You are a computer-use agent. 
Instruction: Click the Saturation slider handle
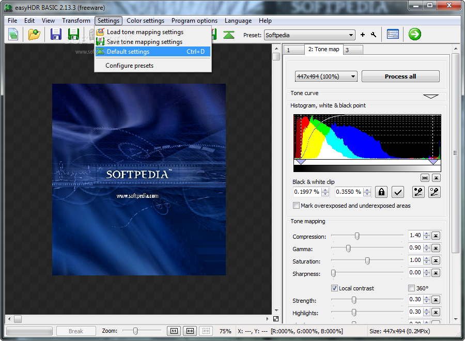[x=367, y=260]
